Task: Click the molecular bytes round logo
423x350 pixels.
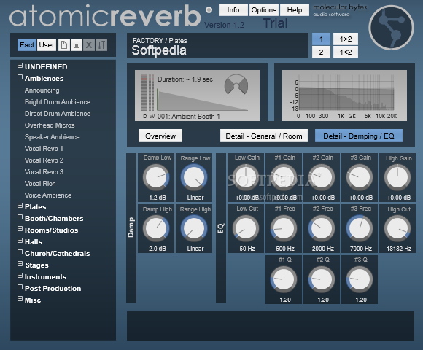Action: (391, 28)
